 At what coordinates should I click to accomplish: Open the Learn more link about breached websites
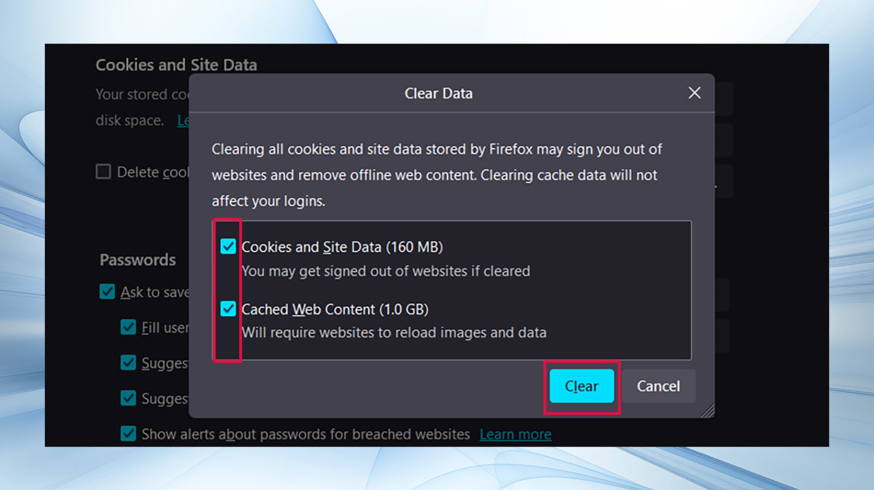[x=515, y=434]
